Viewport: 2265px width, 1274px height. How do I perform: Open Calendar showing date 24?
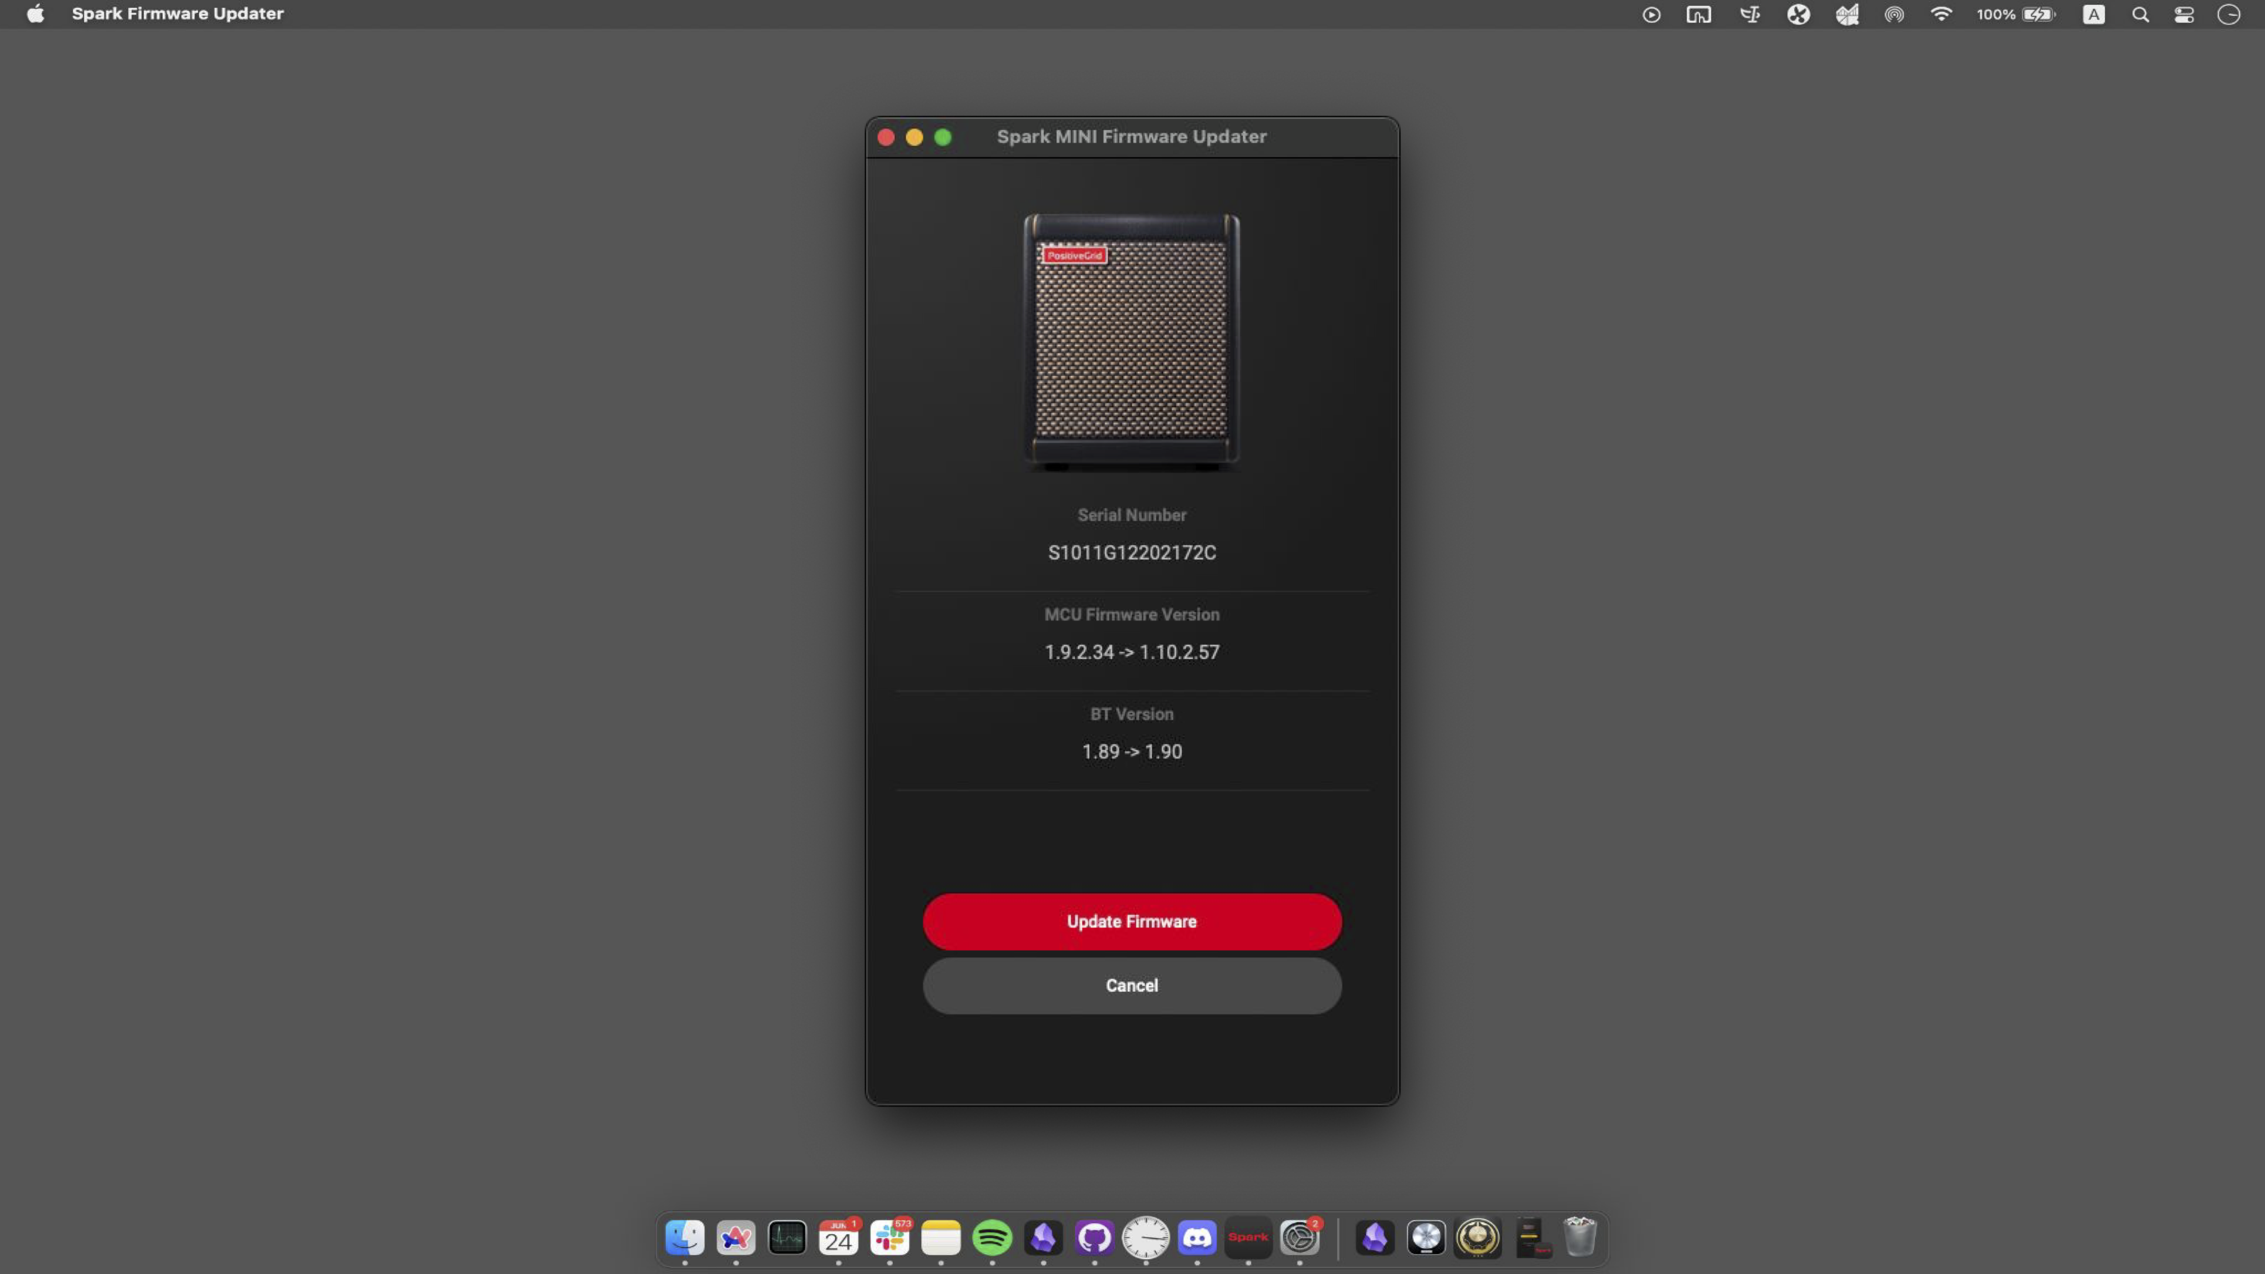(x=839, y=1238)
